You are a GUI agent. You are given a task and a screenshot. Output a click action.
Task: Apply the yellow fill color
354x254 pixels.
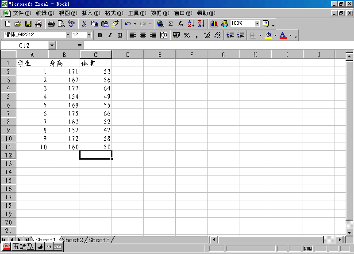(x=268, y=35)
